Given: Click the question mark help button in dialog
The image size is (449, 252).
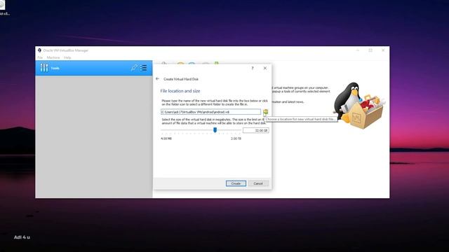Looking at the screenshot, I should (x=253, y=68).
